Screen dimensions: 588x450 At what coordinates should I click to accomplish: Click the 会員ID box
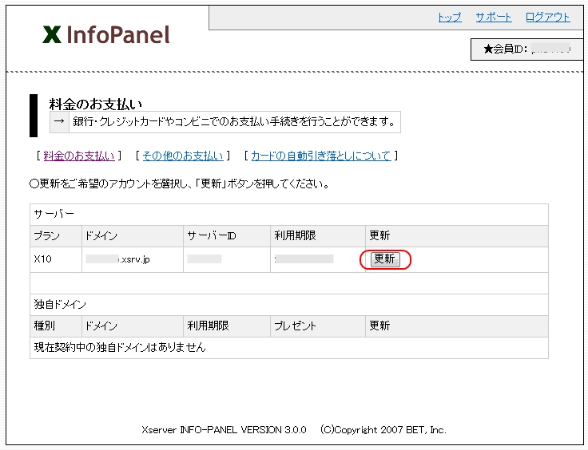(x=526, y=49)
